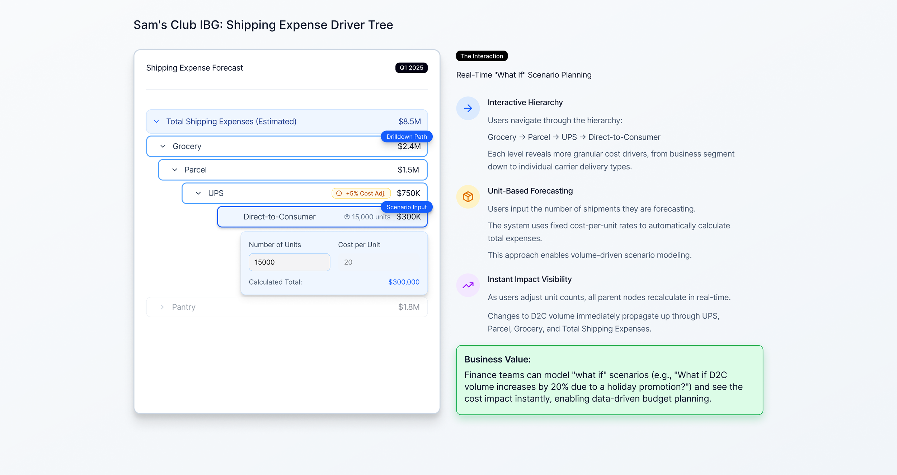The width and height of the screenshot is (897, 475).
Task: Click the Number of Units input field
Action: pyautogui.click(x=289, y=262)
